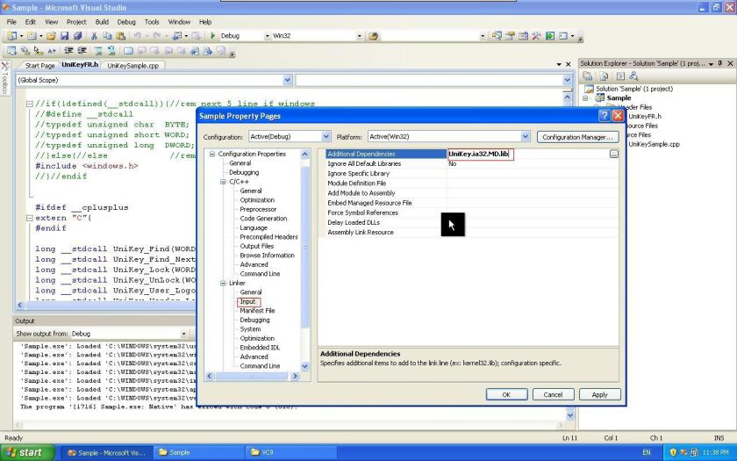
Task: Click the Redo arrow icon
Action: 156,36
